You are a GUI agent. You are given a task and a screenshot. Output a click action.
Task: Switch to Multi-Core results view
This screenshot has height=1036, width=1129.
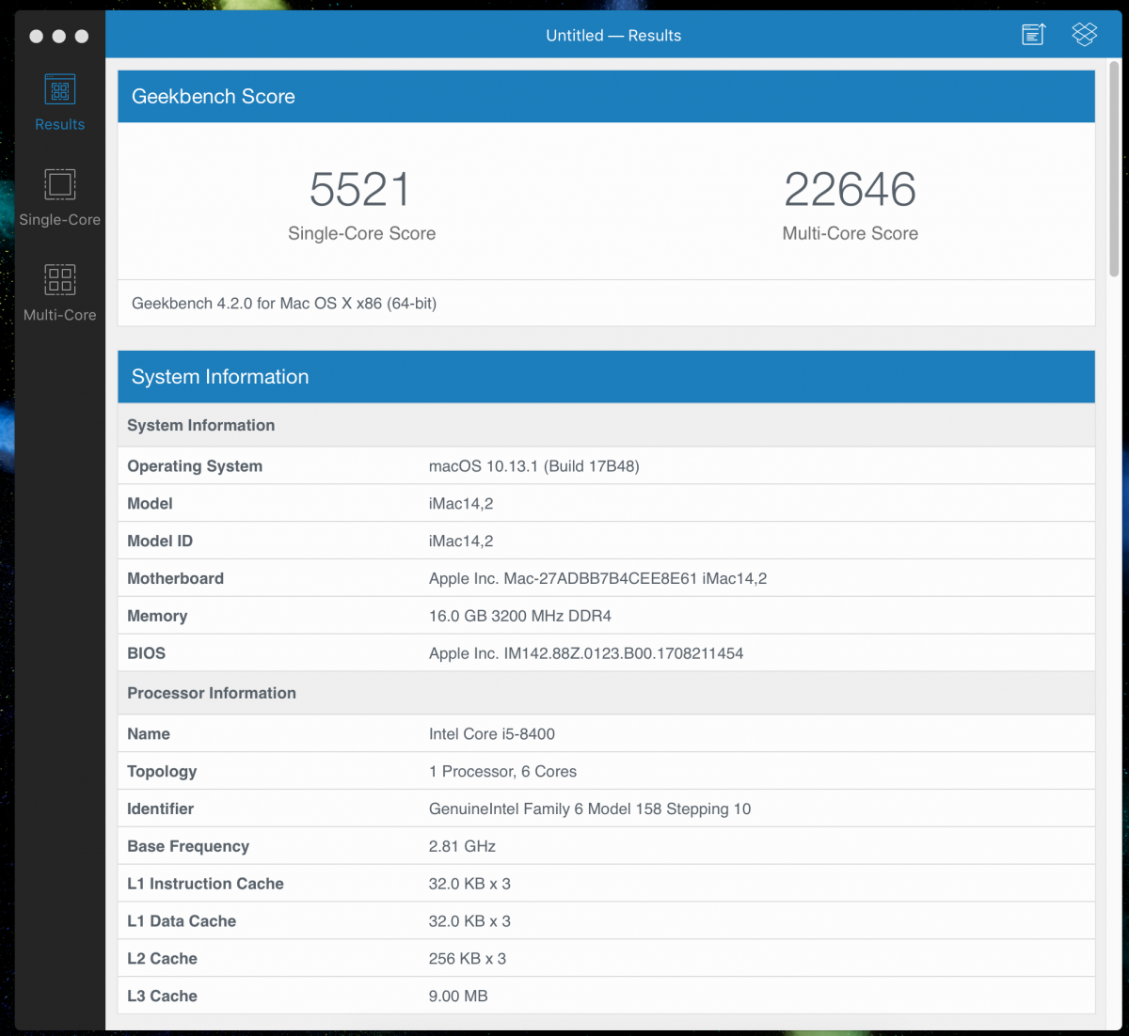[59, 293]
